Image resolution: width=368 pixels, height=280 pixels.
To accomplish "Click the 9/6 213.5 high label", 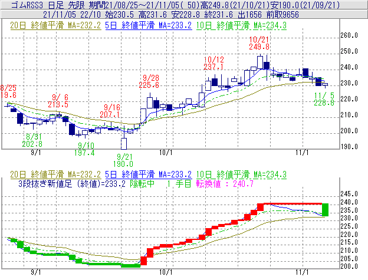I will point(58,101).
